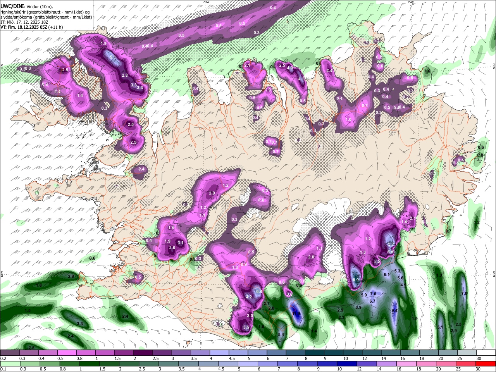Click the 0.1 label in rain legend
Screen dimensions: 496x372
click(3, 369)
